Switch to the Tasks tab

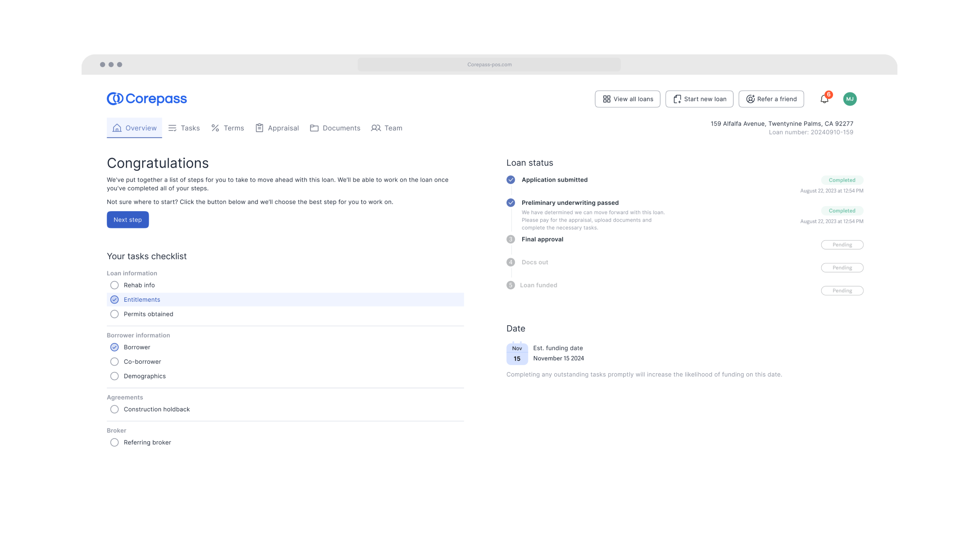tap(184, 128)
